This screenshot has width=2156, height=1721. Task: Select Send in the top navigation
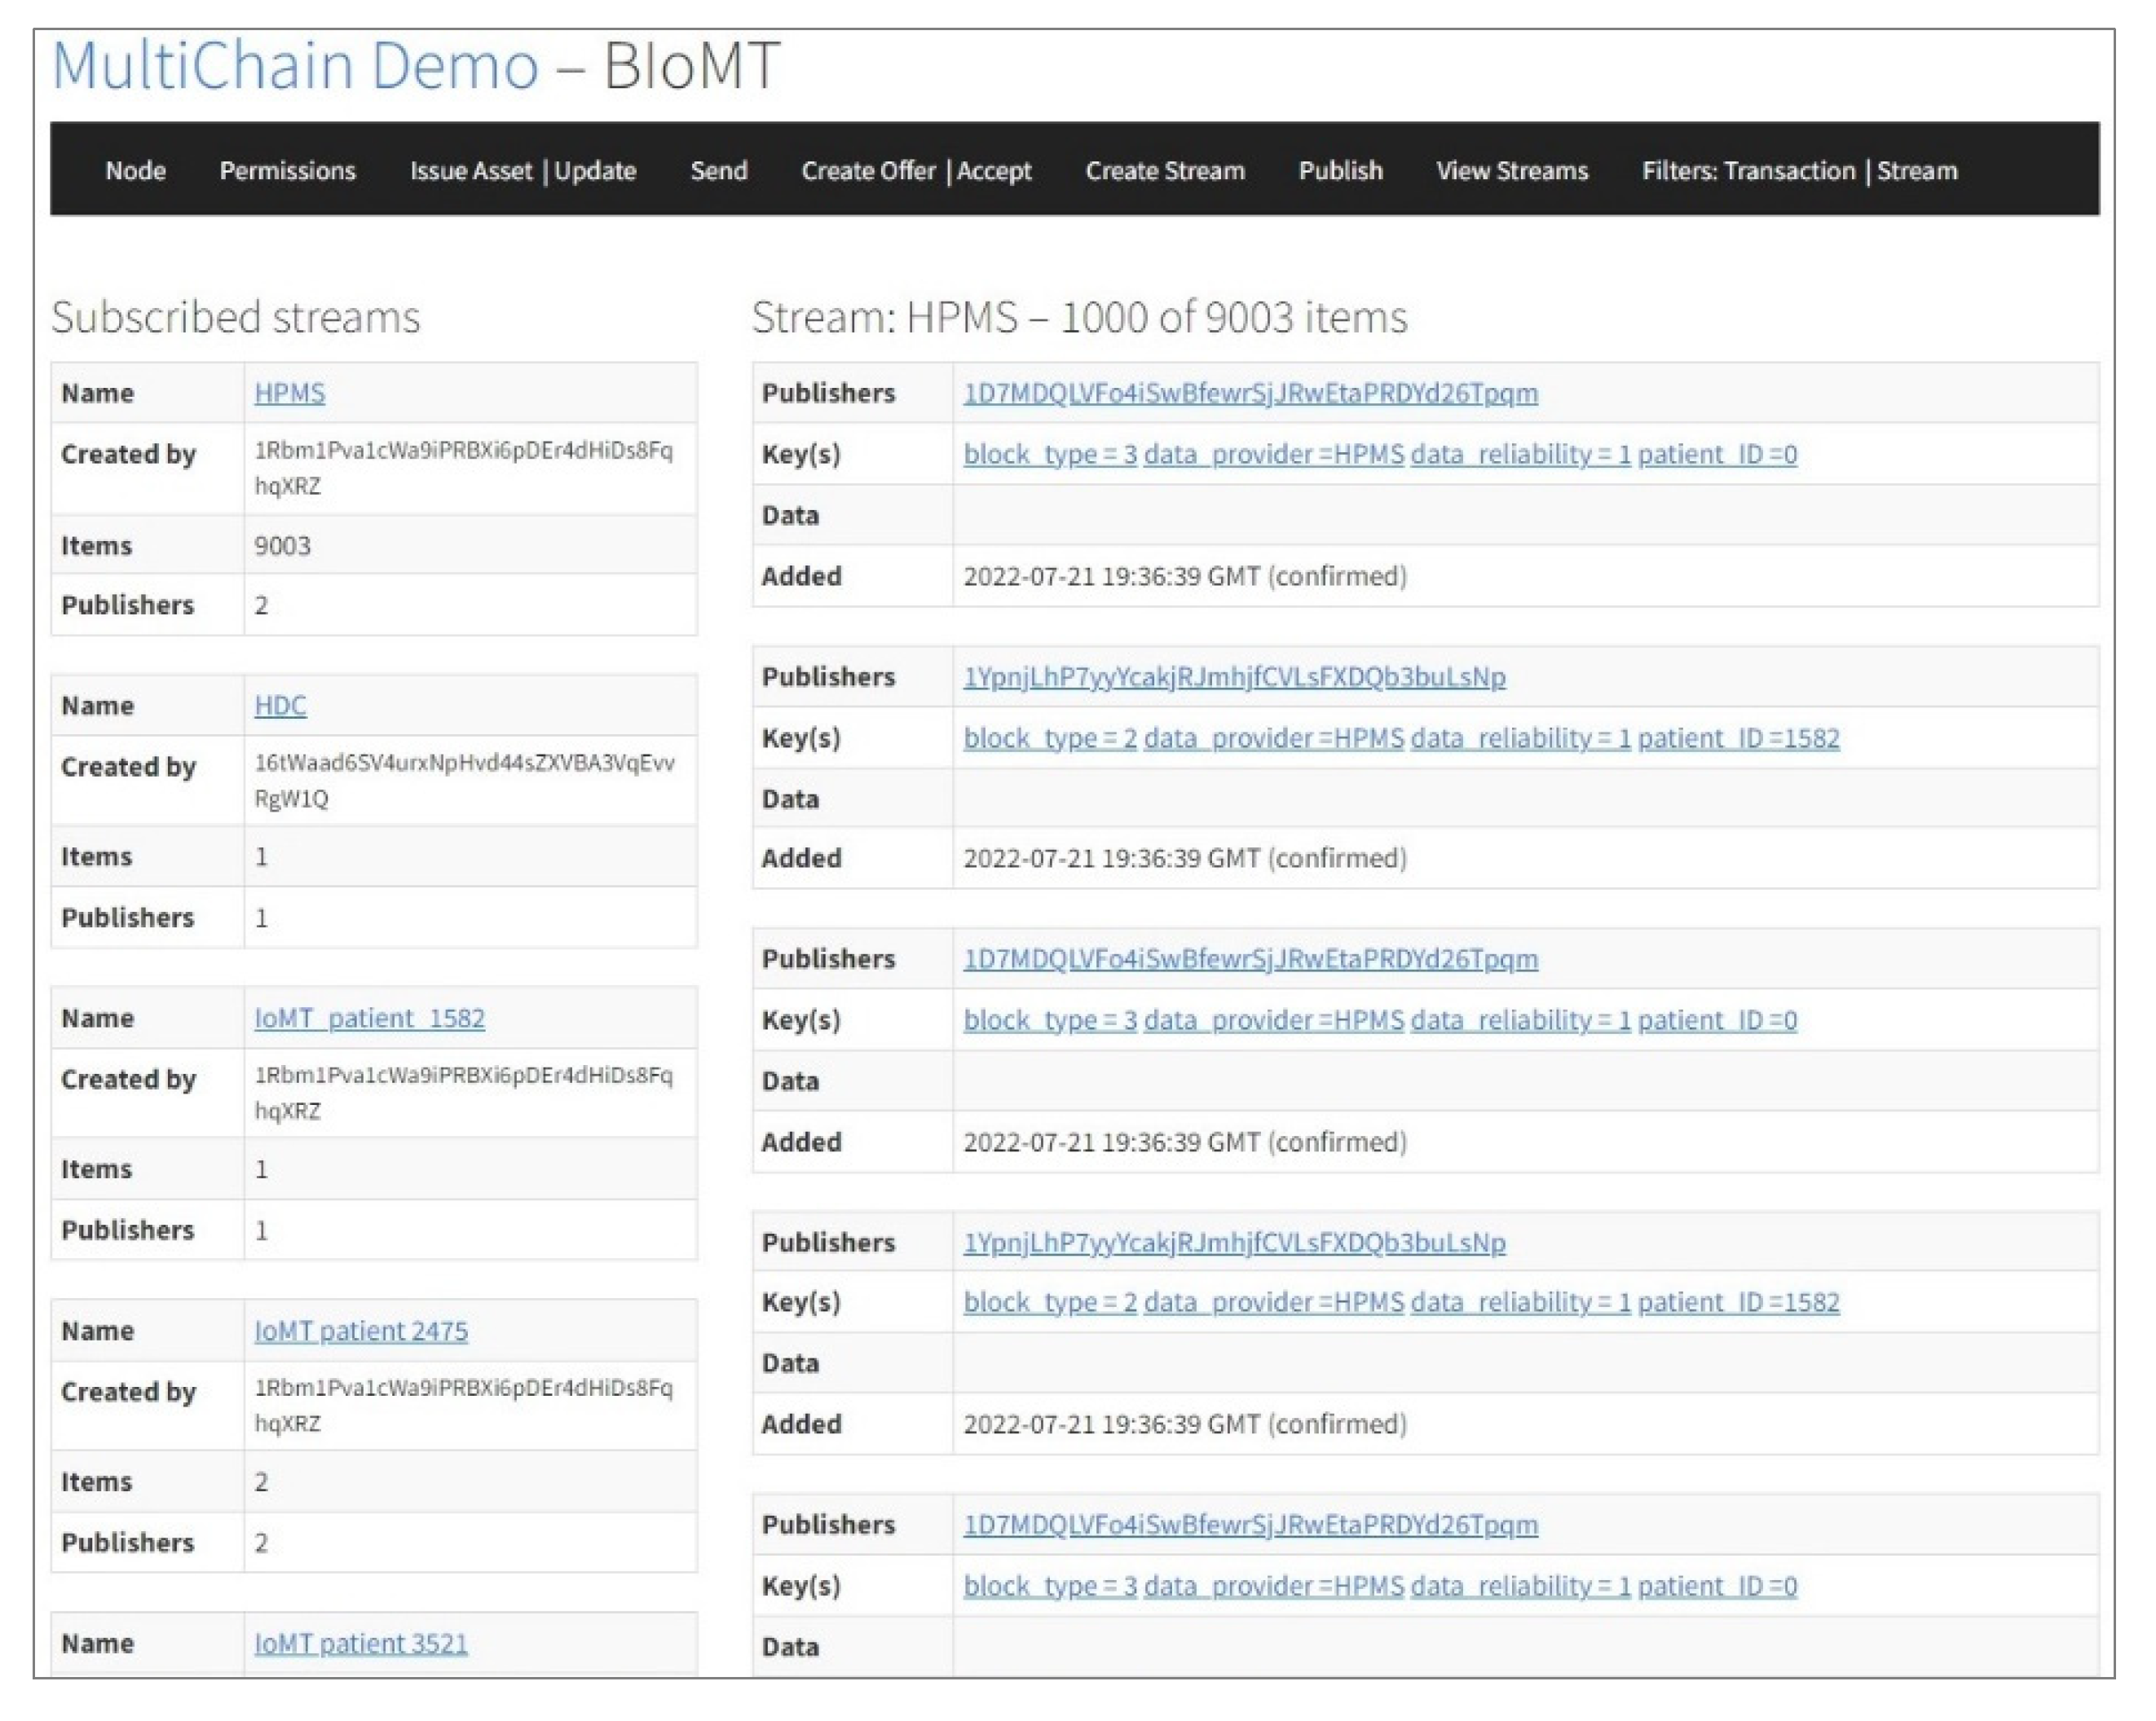[718, 171]
